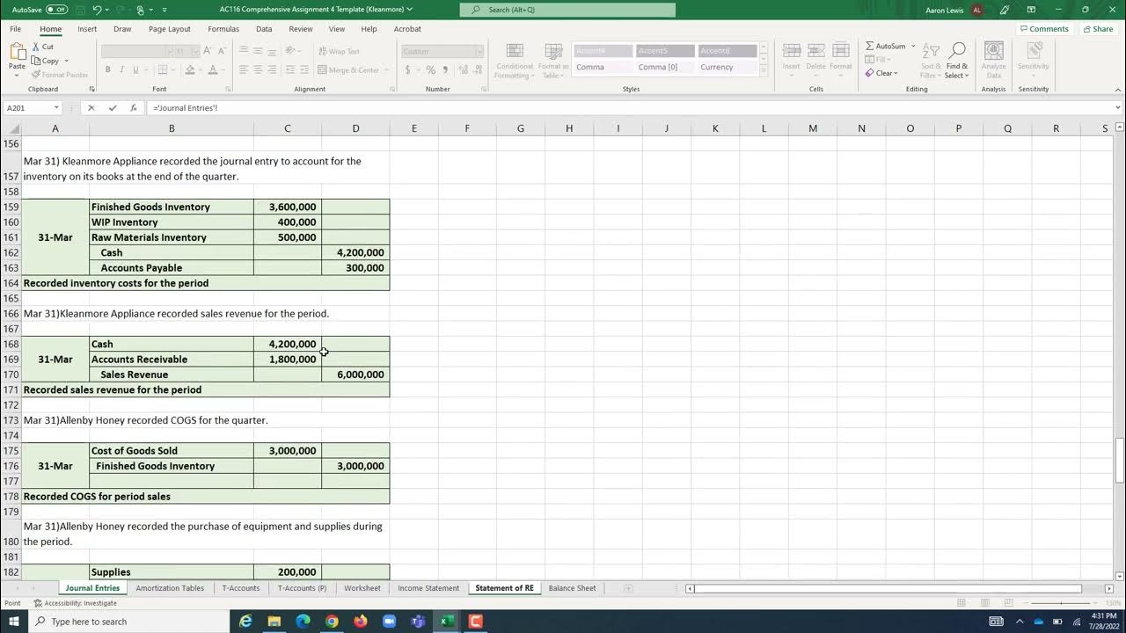Click the Fill Color paint bucket icon

[x=189, y=69]
